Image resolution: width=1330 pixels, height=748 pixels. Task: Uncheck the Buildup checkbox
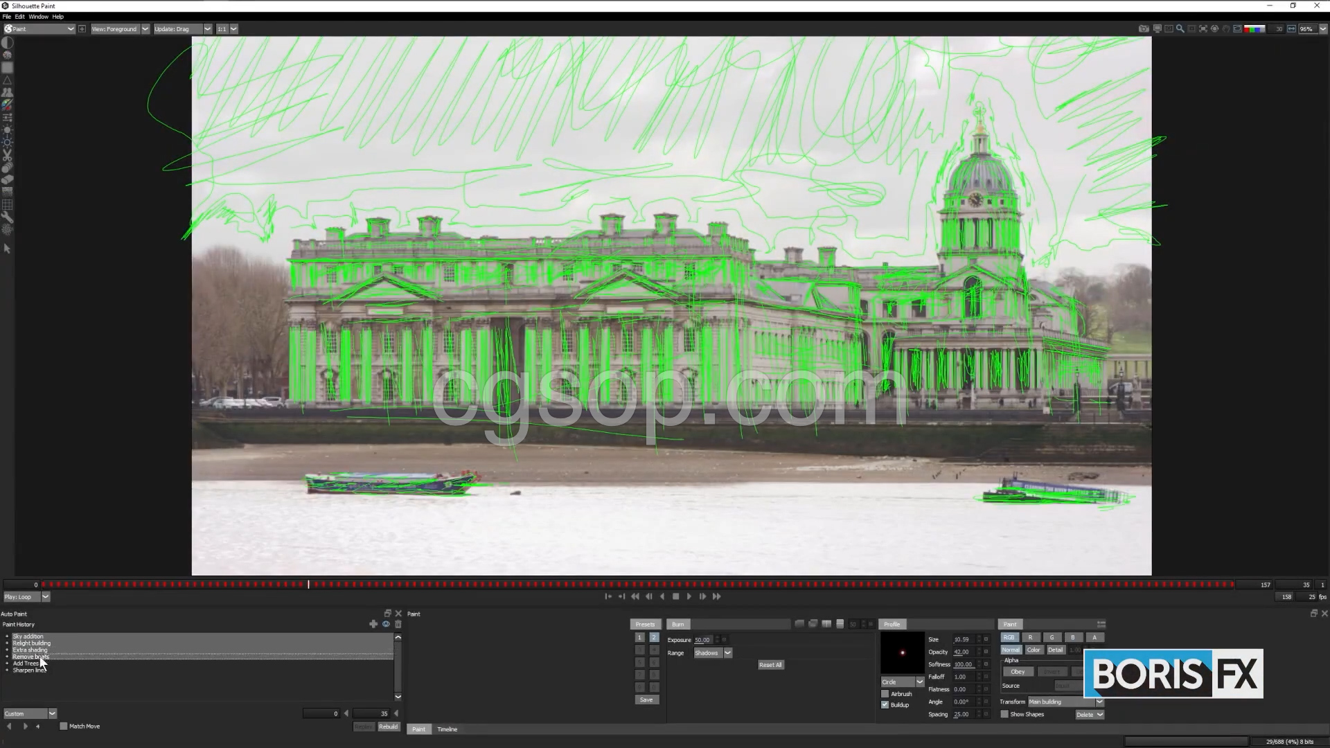click(x=885, y=705)
